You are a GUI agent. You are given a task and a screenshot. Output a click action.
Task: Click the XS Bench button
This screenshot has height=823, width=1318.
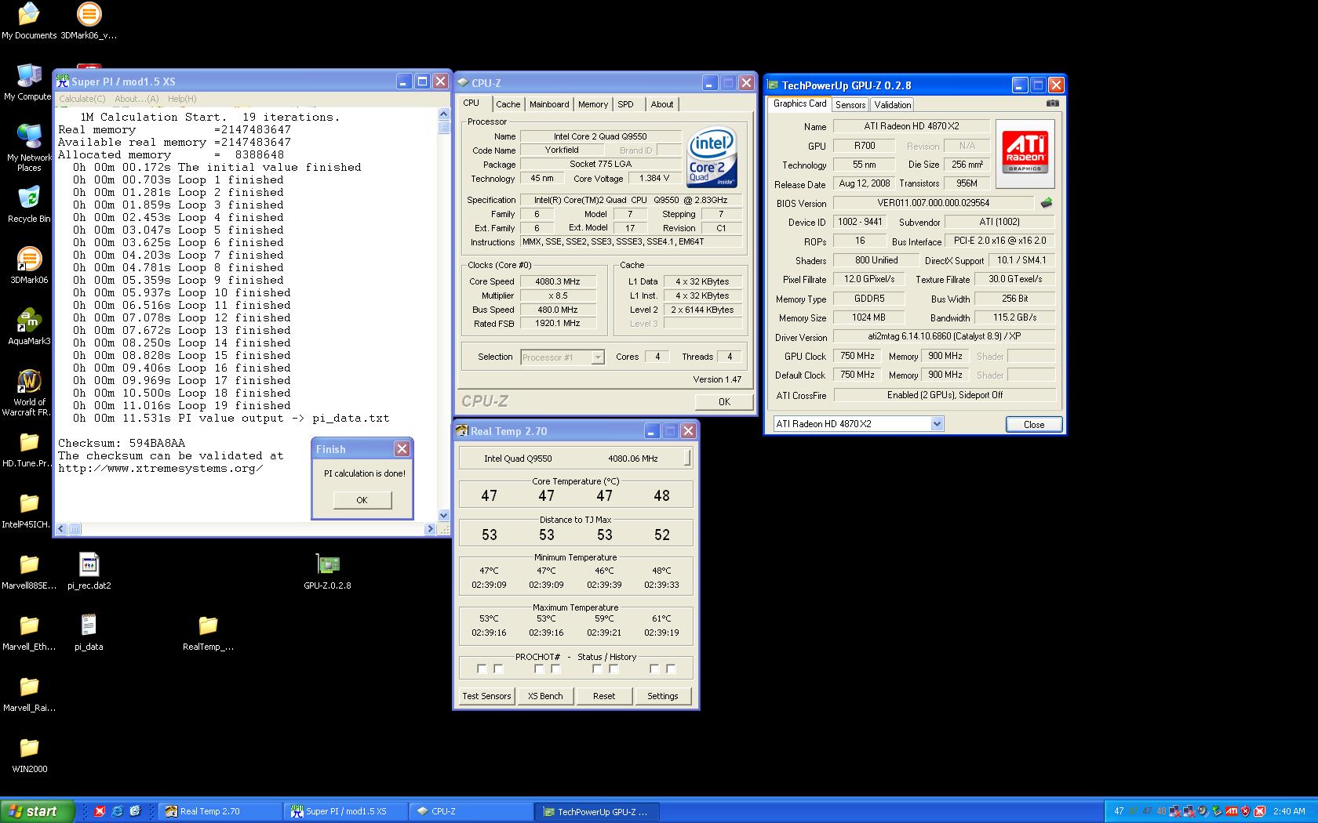(x=545, y=696)
